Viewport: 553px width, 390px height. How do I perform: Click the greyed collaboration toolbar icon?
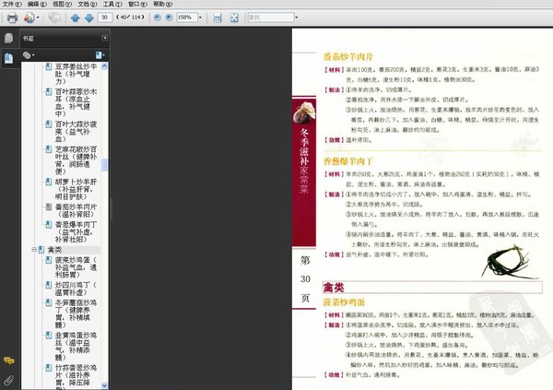54,18
